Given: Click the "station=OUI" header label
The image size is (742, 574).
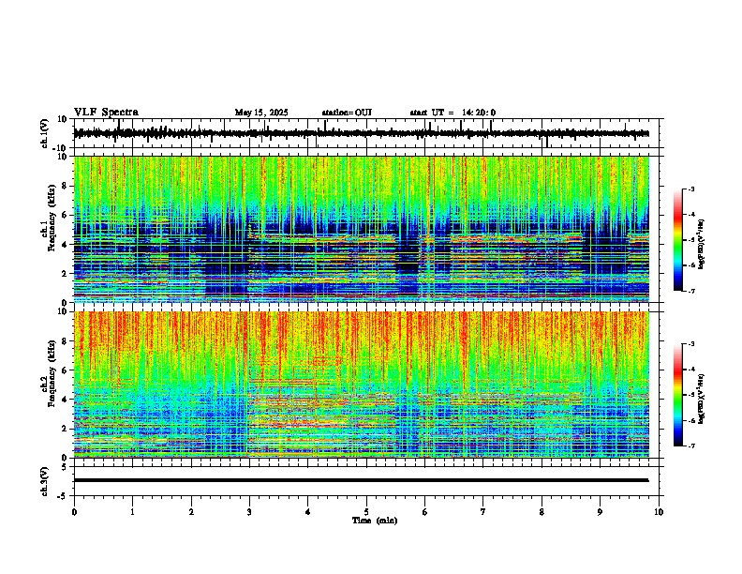Looking at the screenshot, I should point(347,113).
